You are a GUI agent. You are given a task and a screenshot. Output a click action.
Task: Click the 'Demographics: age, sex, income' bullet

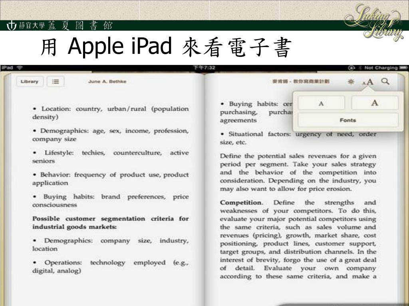[x=111, y=135]
